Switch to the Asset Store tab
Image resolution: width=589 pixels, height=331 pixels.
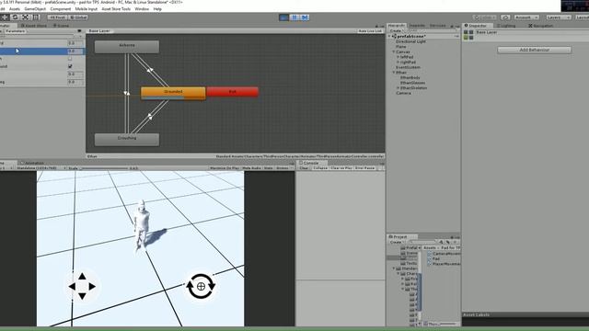point(34,26)
